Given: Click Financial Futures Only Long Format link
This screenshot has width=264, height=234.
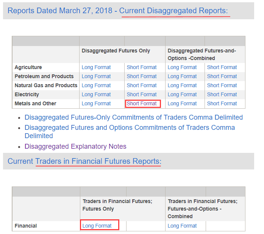Looking at the screenshot, I should [97, 226].
